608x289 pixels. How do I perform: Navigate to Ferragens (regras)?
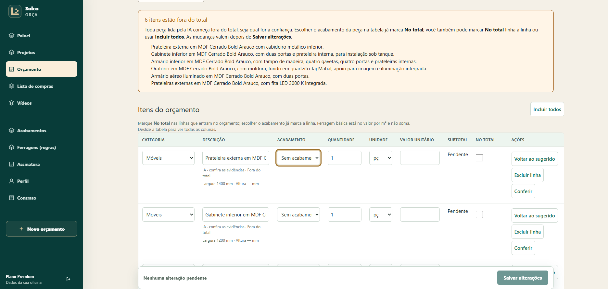click(x=42, y=147)
